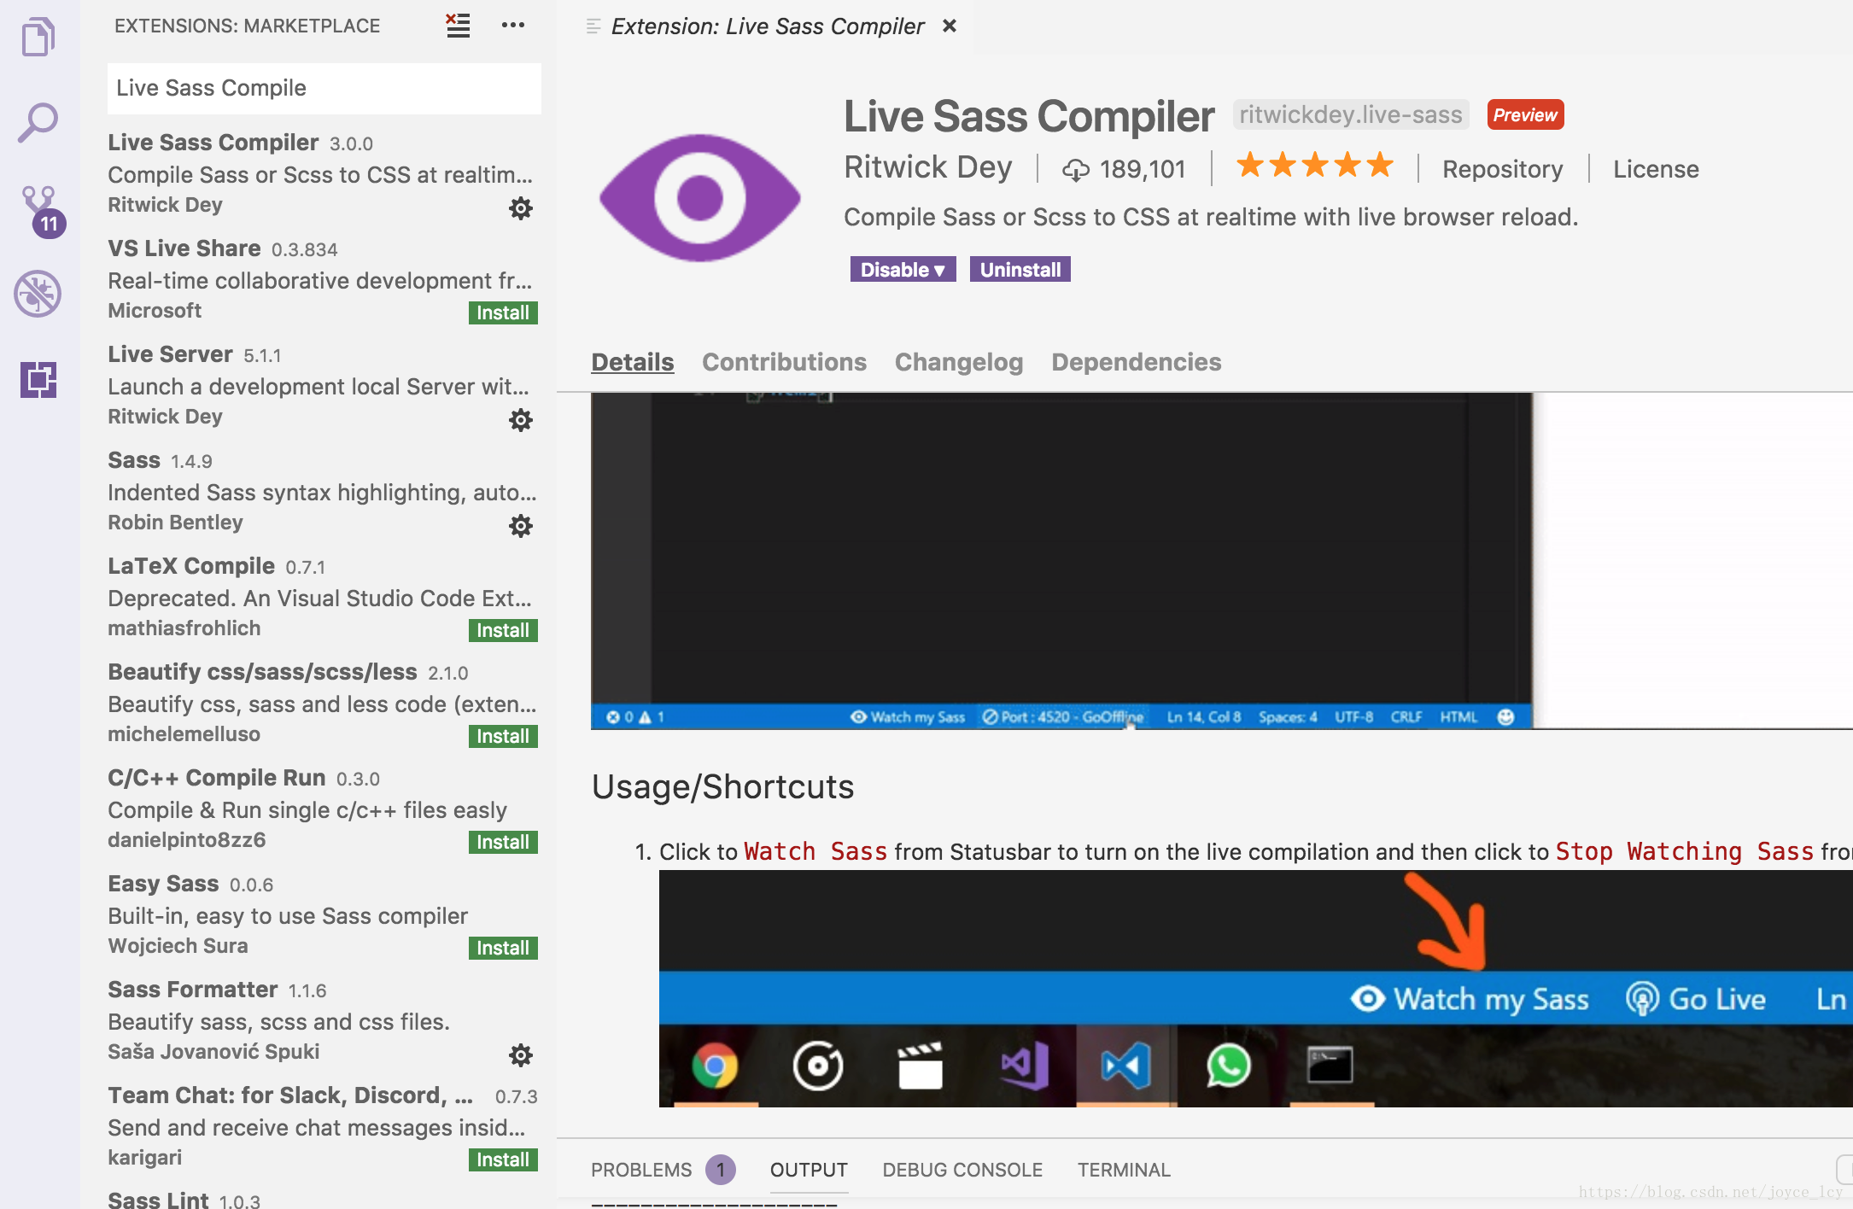Screen dimensions: 1853x1209
Task: Install Easy Sass extension
Action: point(503,948)
